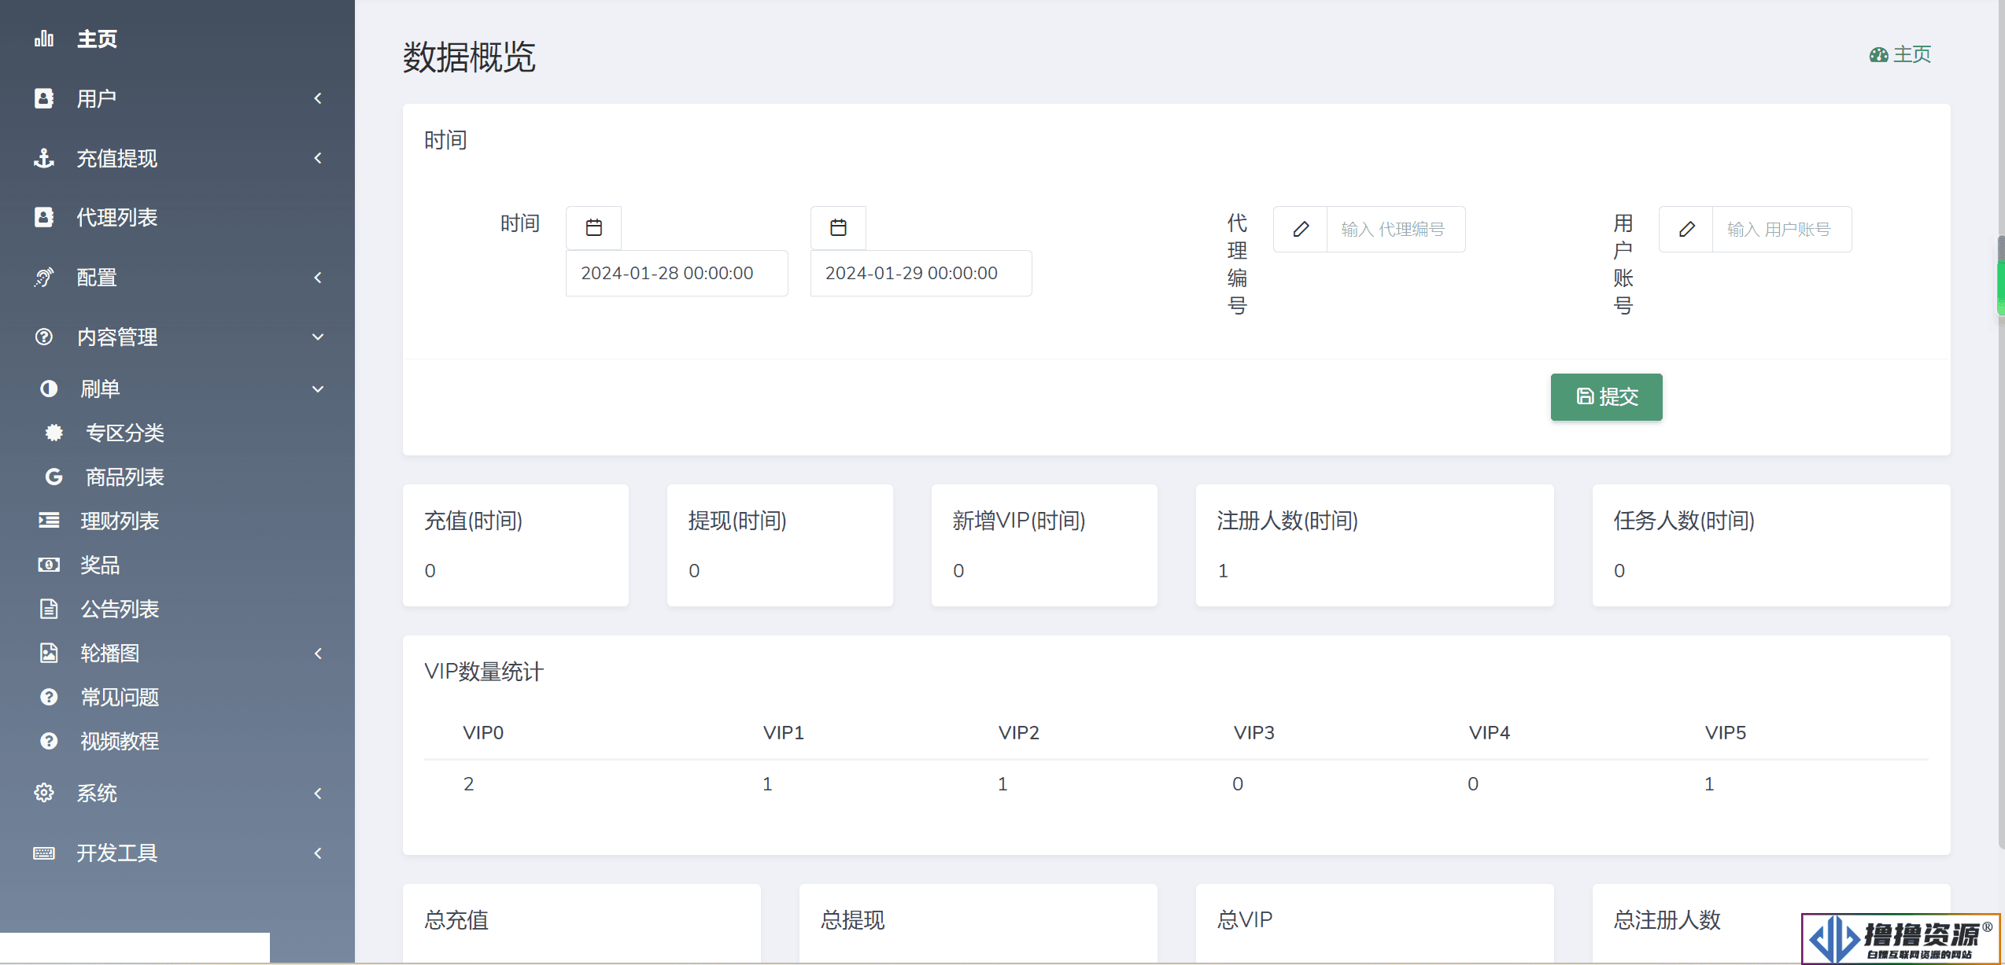Screen dimensions: 2005x965
Task: Collapse the 内容管理 menu chevron
Action: pyautogui.click(x=318, y=337)
